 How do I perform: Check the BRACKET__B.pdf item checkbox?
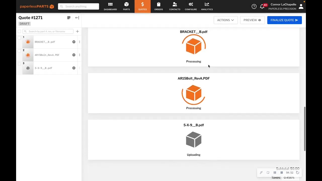click(x=19, y=38)
